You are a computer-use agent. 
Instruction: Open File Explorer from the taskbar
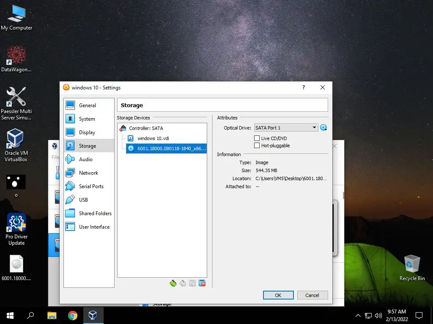[52, 316]
